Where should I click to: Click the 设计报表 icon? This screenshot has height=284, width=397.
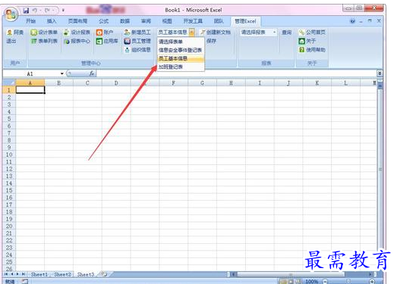[66, 33]
